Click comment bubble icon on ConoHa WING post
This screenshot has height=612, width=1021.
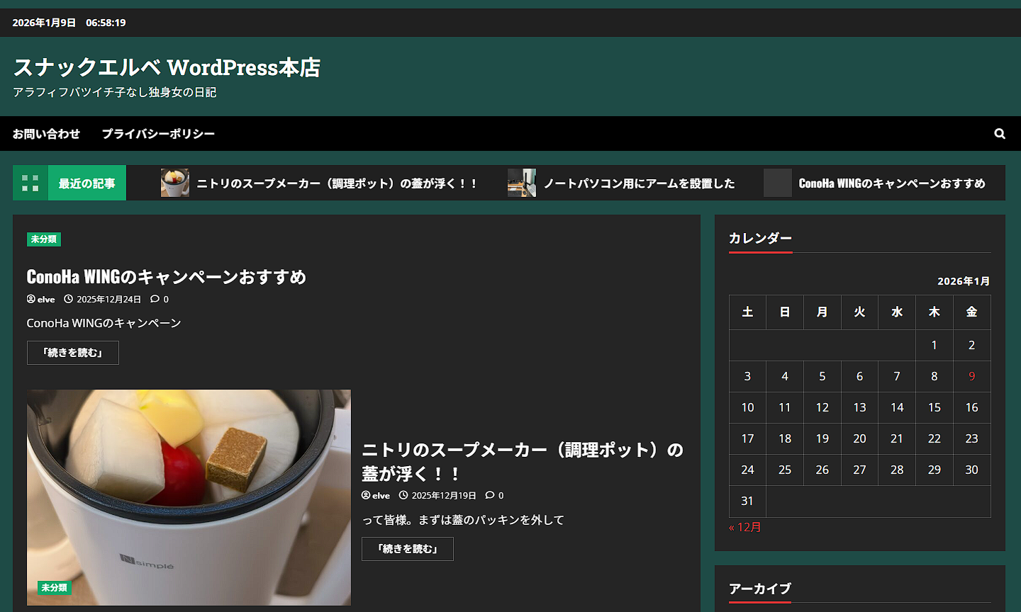click(x=155, y=300)
